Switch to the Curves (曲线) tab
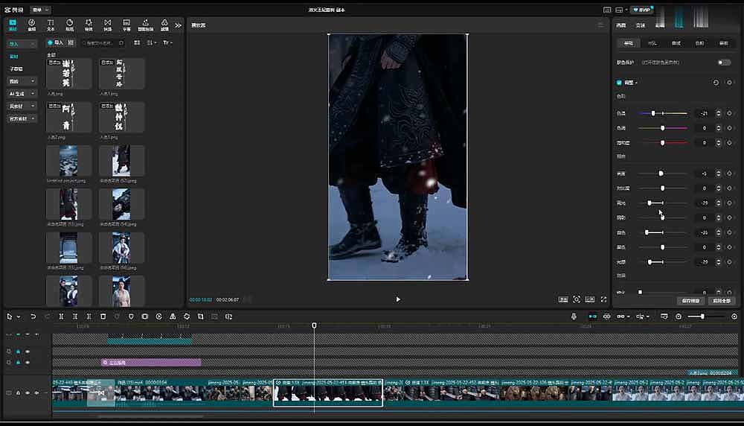Image resolution: width=744 pixels, height=426 pixels. (676, 43)
